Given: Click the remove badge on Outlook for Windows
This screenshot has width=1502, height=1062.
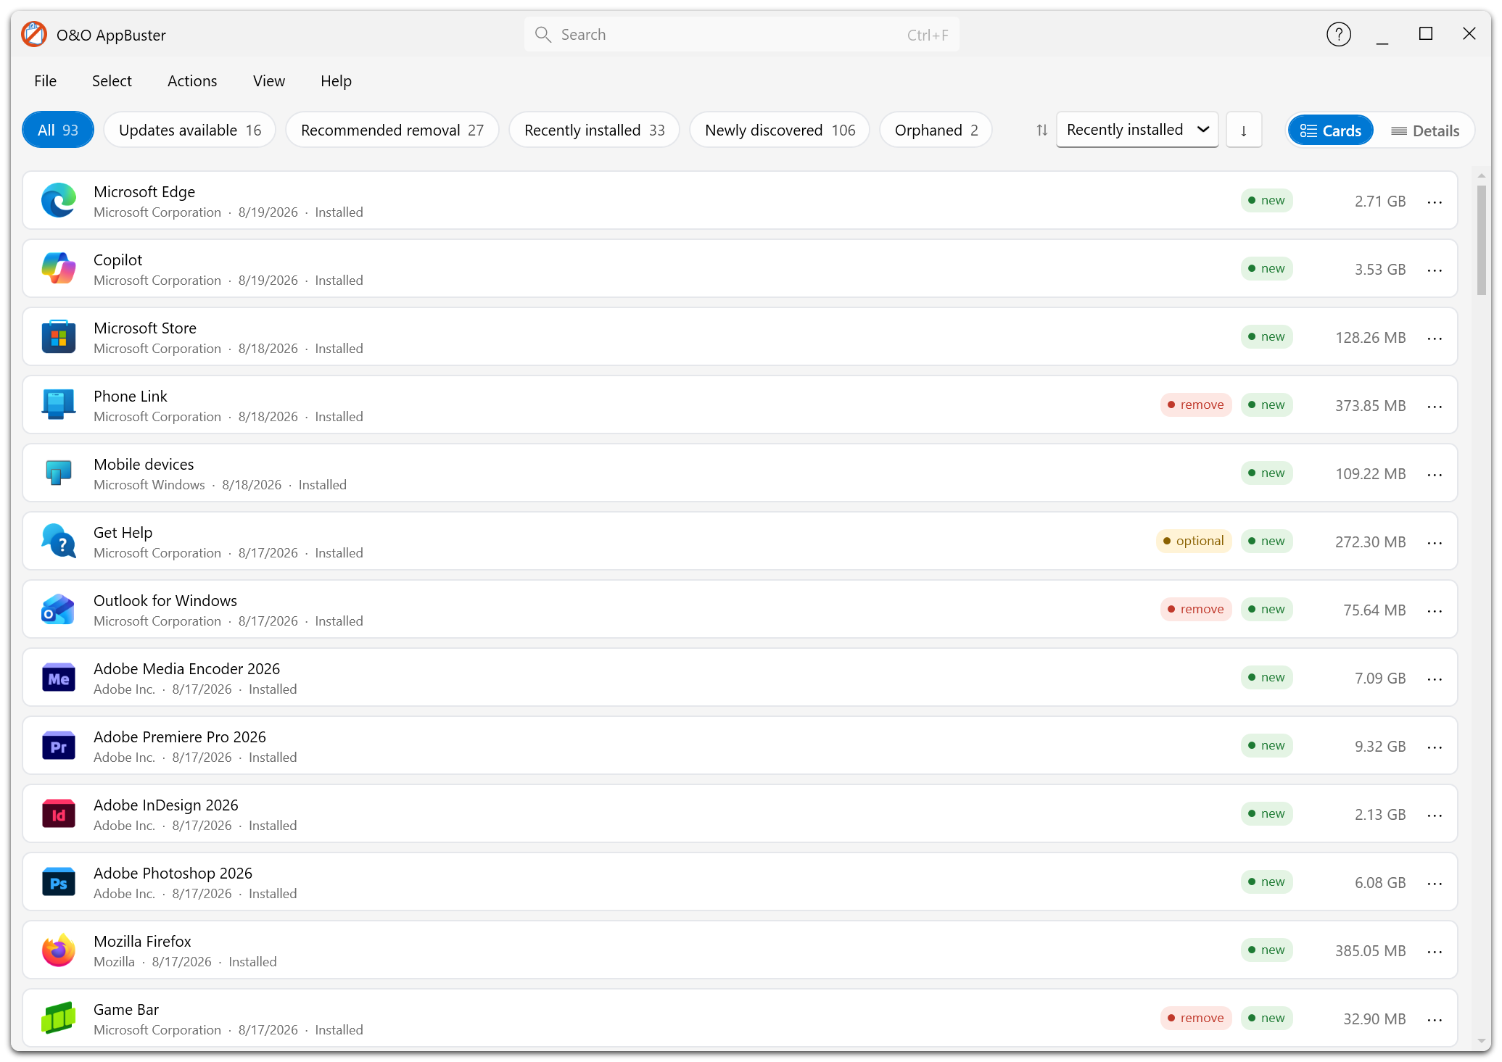Looking at the screenshot, I should [1196, 609].
